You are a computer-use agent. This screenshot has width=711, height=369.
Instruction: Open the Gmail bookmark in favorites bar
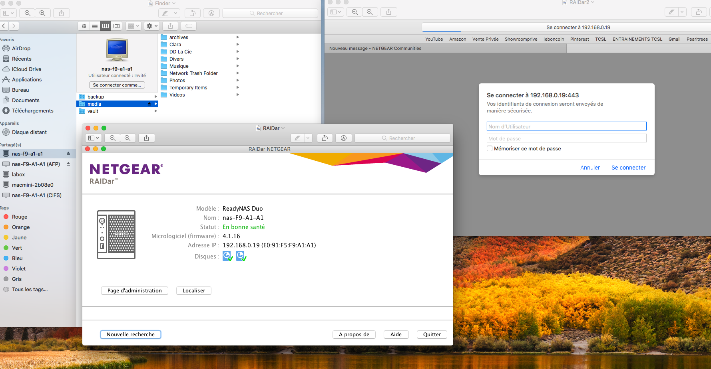coord(674,39)
